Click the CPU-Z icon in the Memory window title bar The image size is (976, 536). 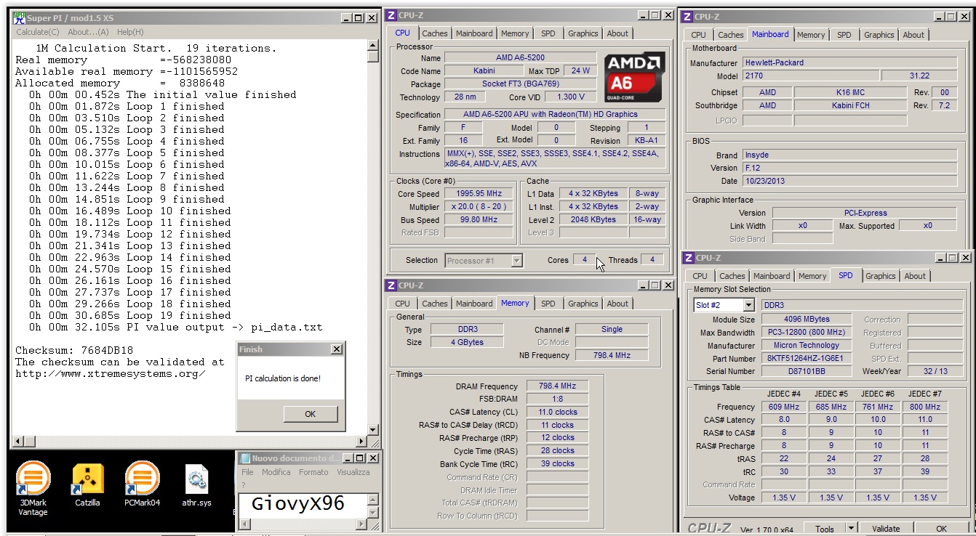click(x=391, y=285)
